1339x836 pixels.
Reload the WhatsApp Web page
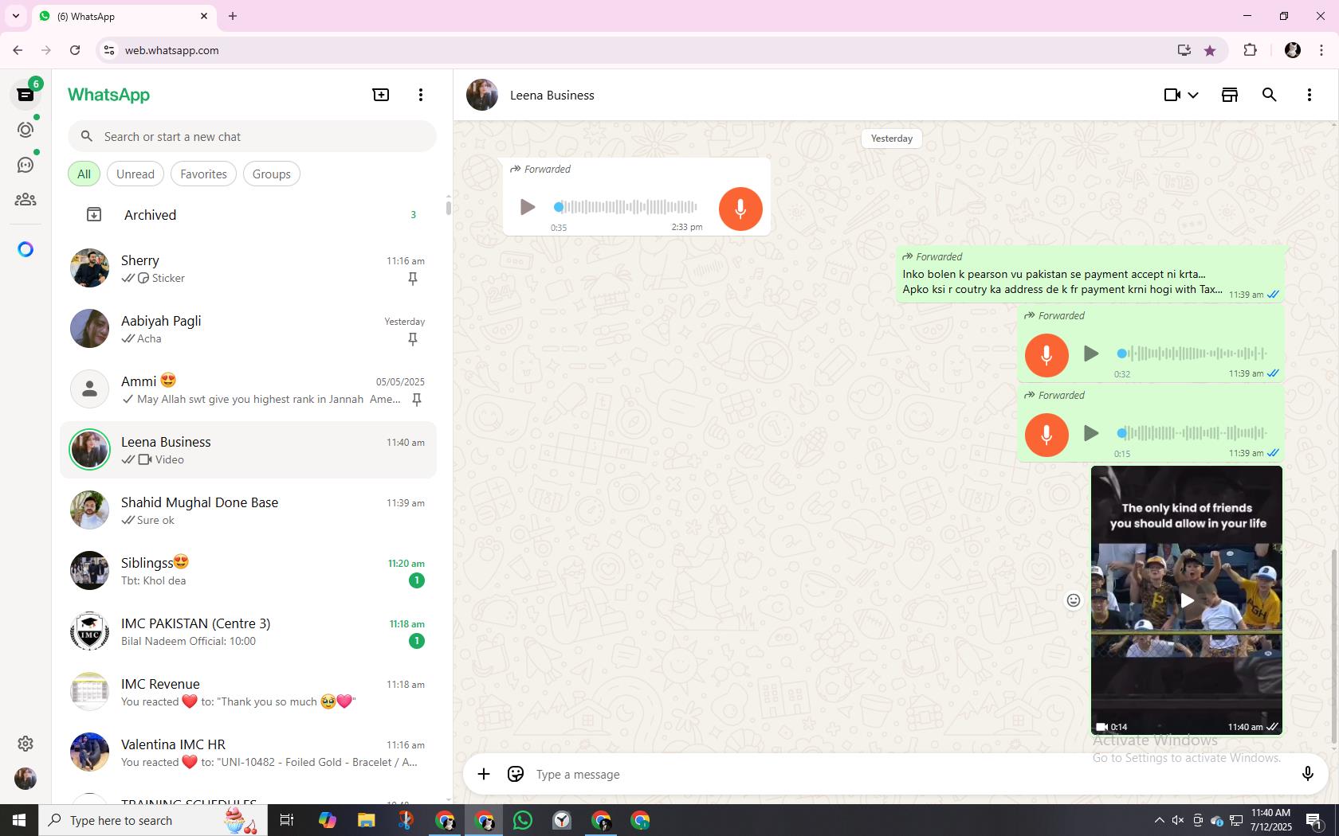(75, 50)
